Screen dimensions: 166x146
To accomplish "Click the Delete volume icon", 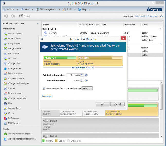I will point(5,93).
